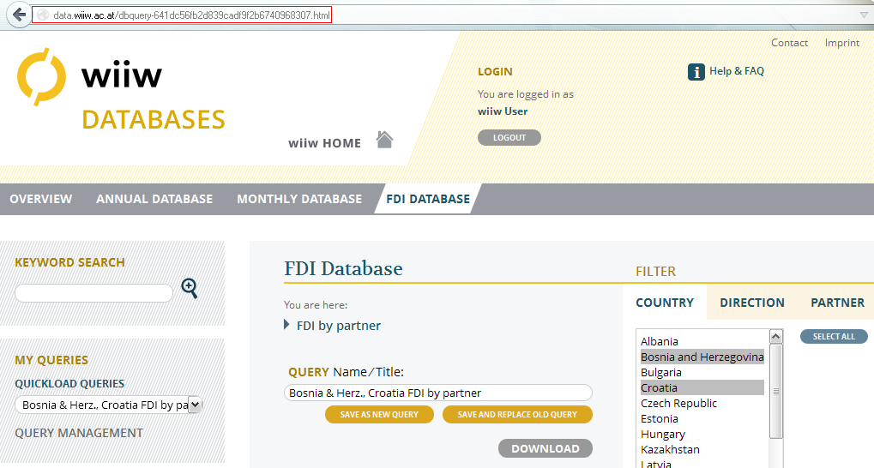Go to the Overview tab
874x468 pixels.
41,199
